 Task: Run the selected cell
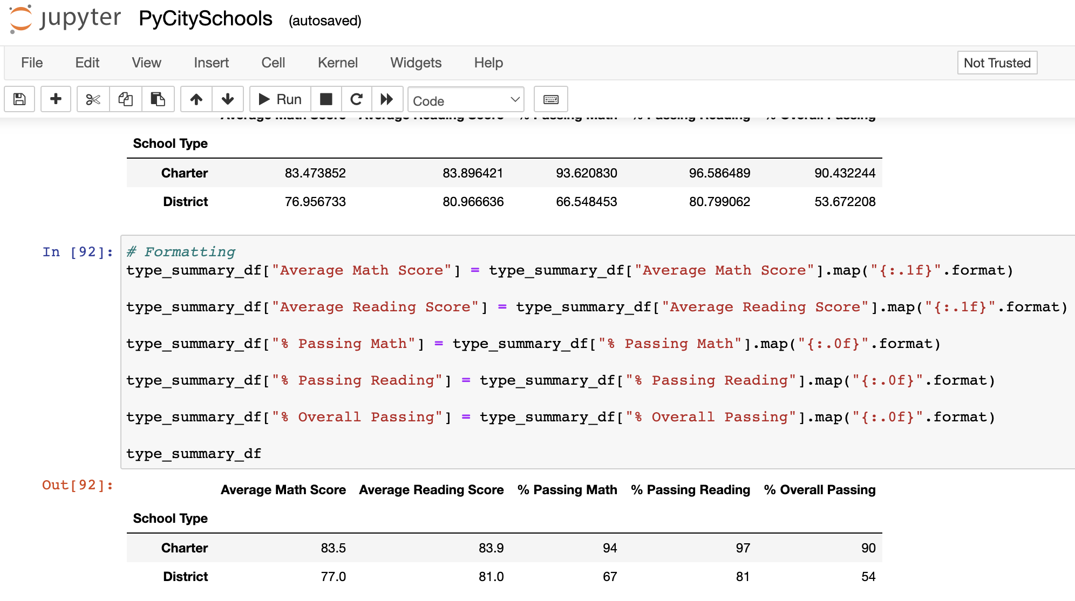coord(279,99)
